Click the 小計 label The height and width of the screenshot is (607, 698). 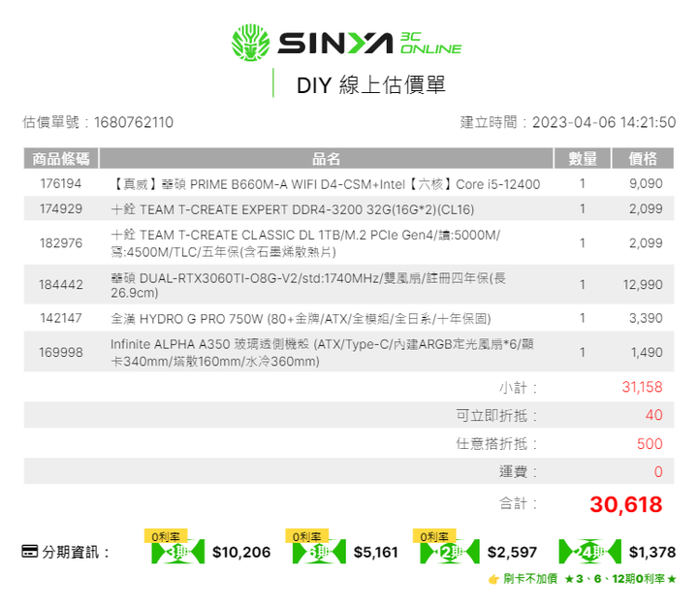coord(518,388)
